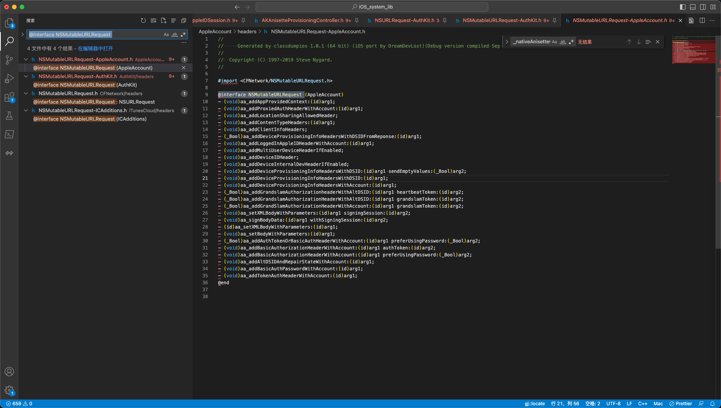Open the editor More Actions ellipsis menu
721x408 pixels.
[x=712, y=20]
